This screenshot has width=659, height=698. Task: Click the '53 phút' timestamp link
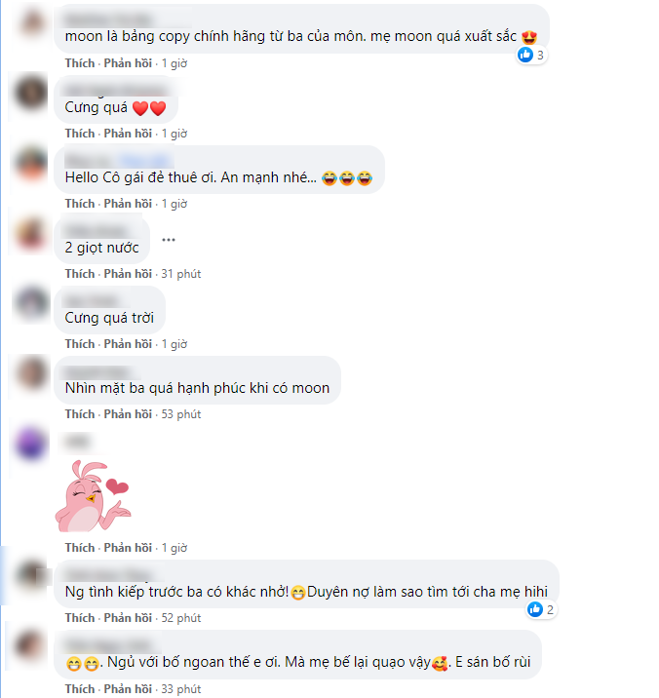pyautogui.click(x=180, y=414)
